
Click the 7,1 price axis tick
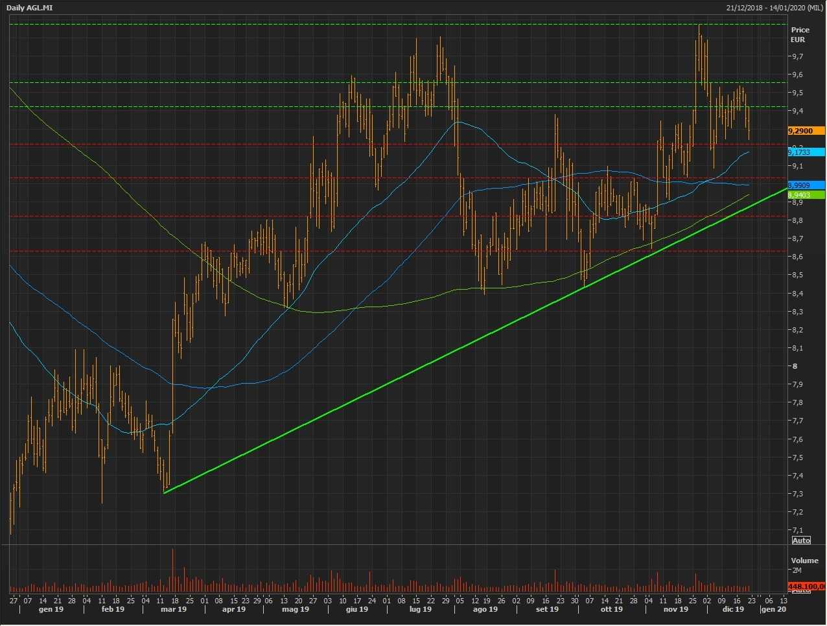pyautogui.click(x=797, y=530)
